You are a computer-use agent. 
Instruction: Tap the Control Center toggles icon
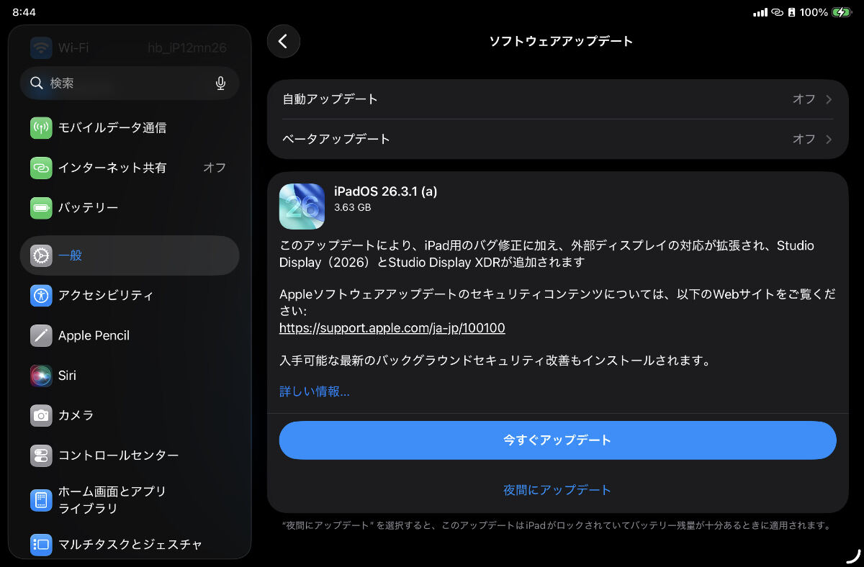[x=41, y=455]
